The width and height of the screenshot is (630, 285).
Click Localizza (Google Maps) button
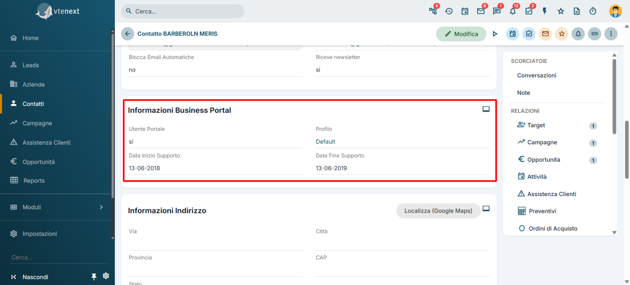pos(438,211)
